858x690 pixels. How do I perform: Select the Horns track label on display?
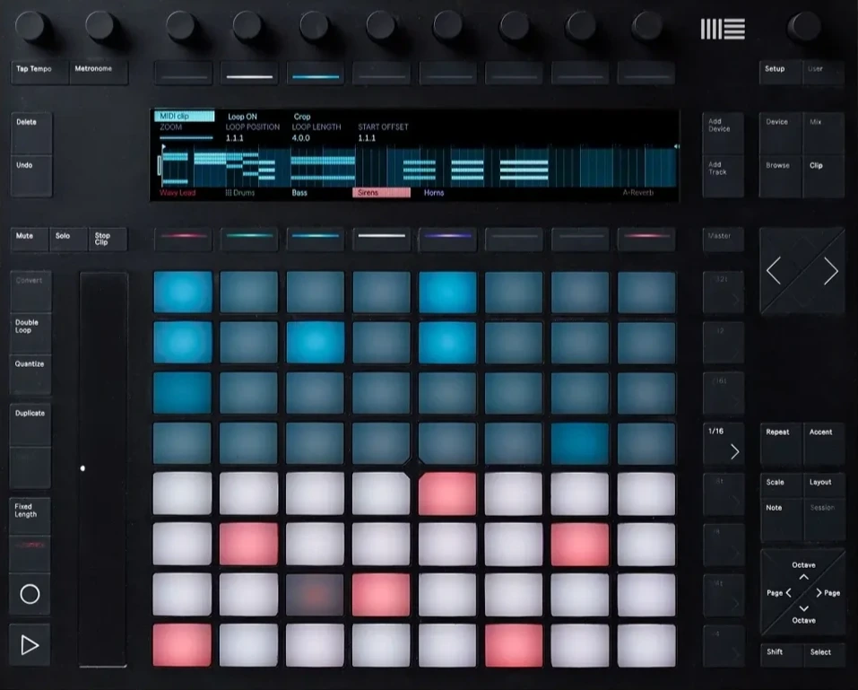(434, 193)
